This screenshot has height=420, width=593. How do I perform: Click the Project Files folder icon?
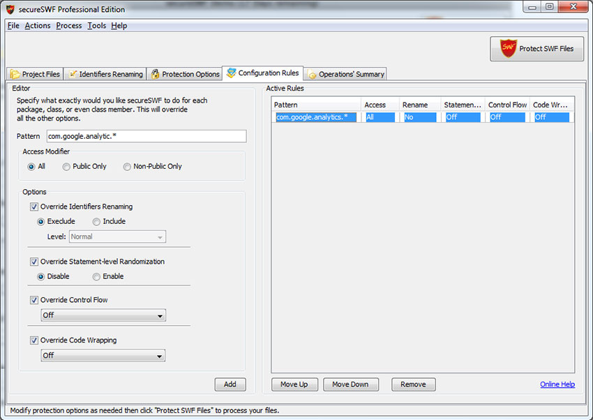click(15, 74)
